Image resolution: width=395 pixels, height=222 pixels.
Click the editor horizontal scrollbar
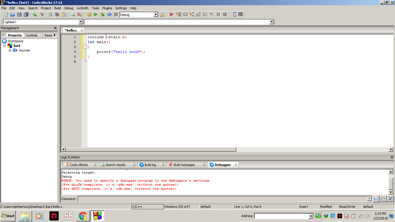[151, 149]
